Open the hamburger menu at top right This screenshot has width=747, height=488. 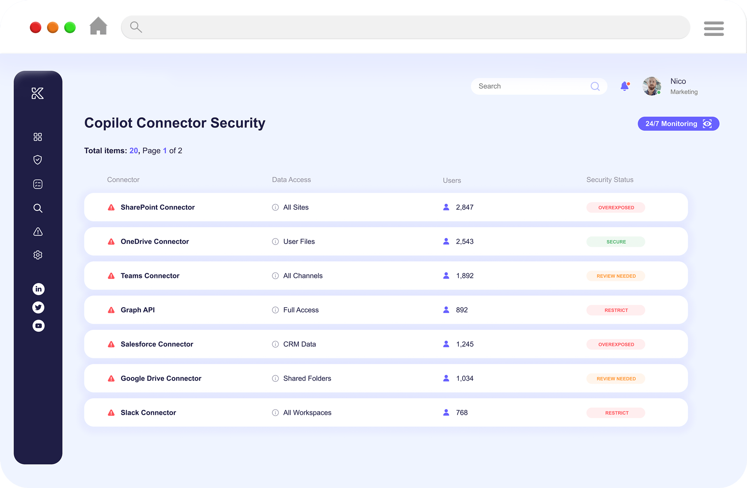(x=714, y=28)
